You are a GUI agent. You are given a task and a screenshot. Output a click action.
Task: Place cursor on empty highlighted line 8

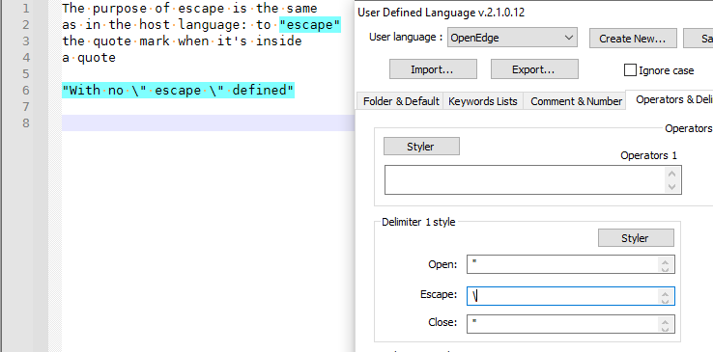208,122
